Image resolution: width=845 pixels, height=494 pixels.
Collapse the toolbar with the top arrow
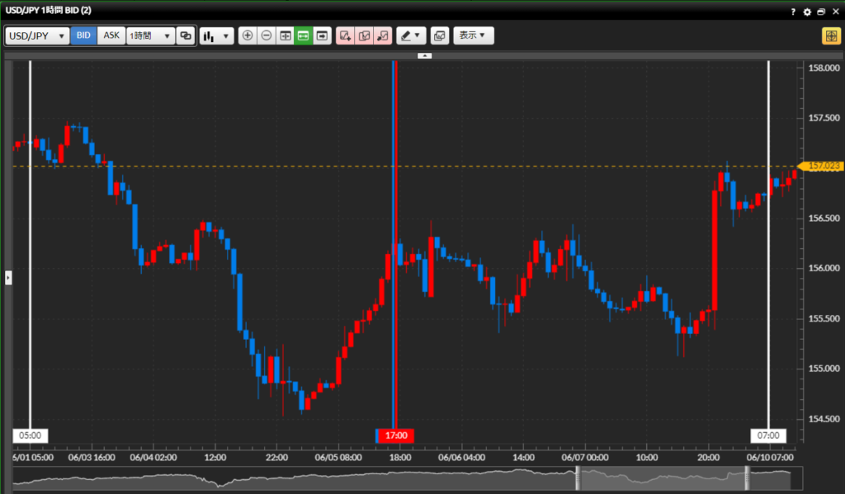424,56
